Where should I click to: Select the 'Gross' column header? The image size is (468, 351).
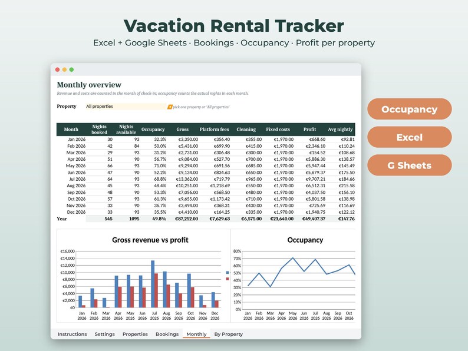(x=182, y=130)
